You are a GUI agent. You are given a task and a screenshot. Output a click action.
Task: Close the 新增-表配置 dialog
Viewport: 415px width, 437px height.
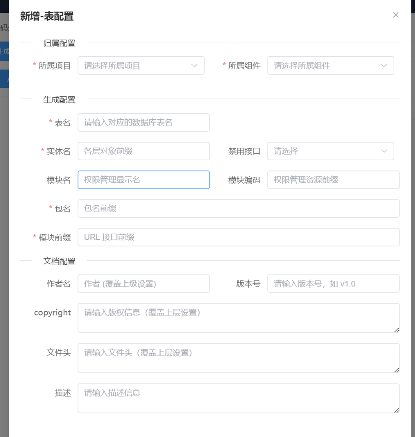(x=396, y=15)
